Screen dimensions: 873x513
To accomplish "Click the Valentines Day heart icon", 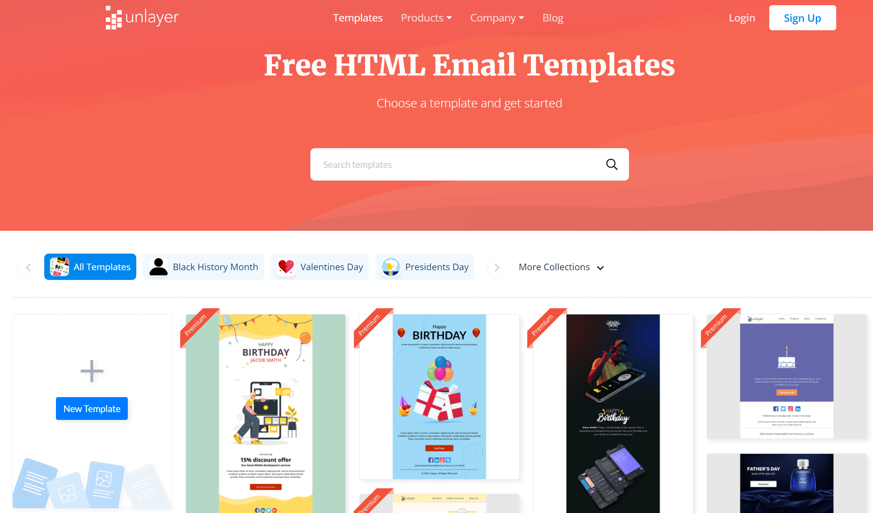I will click(x=285, y=267).
